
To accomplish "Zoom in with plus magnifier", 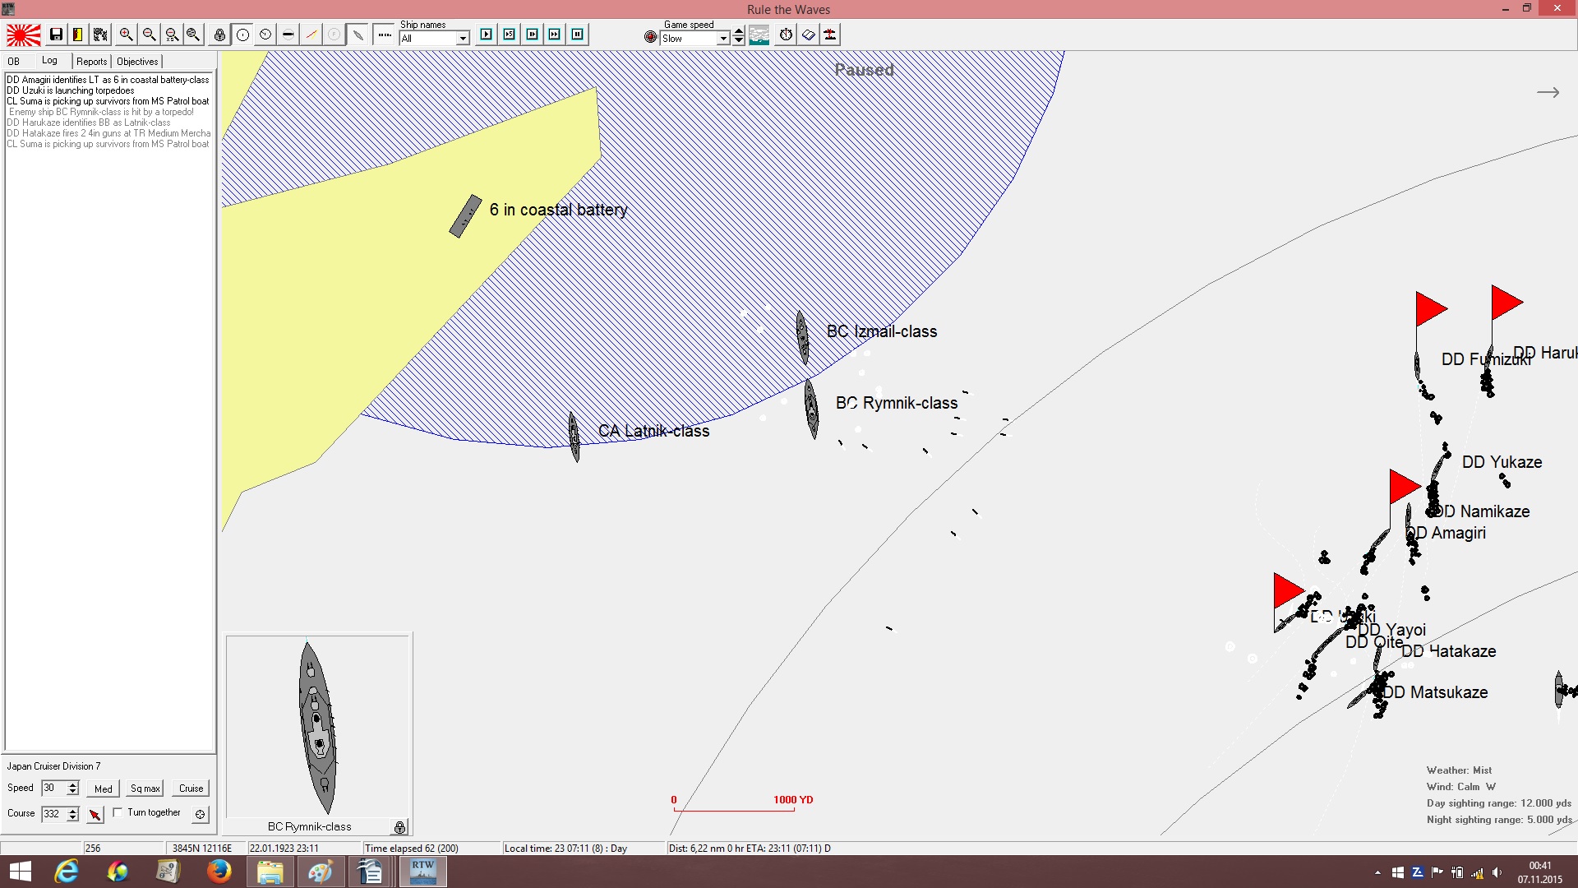I will (126, 35).
